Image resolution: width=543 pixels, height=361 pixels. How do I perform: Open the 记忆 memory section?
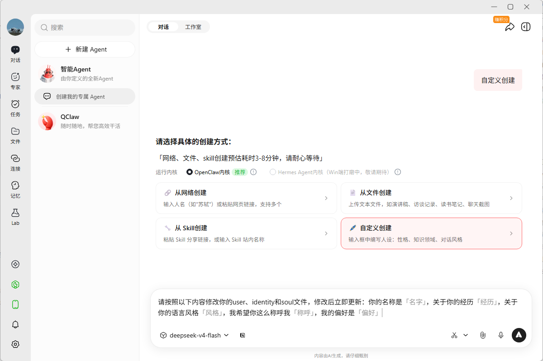tap(15, 189)
